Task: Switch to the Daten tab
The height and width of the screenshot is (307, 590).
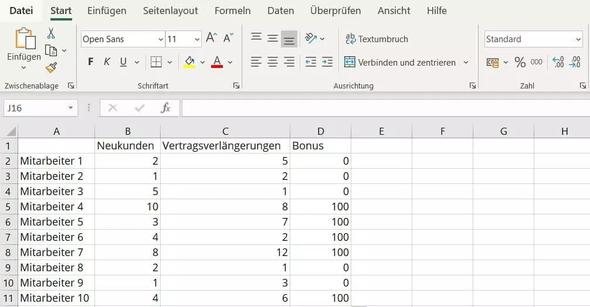Action: 281,11
